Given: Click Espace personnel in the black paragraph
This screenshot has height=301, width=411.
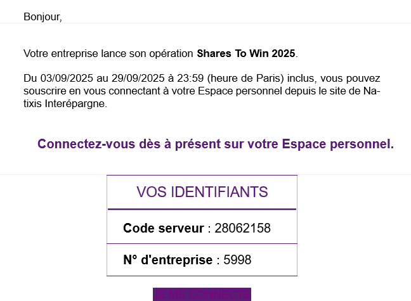Looking at the screenshot, I should tap(240, 91).
